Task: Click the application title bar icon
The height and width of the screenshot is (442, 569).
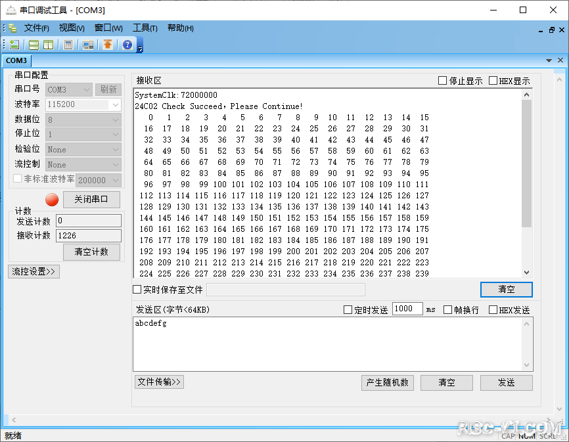Action: (11, 10)
